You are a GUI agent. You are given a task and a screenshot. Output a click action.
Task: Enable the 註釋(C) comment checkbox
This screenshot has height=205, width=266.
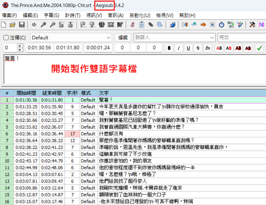tap(6, 38)
